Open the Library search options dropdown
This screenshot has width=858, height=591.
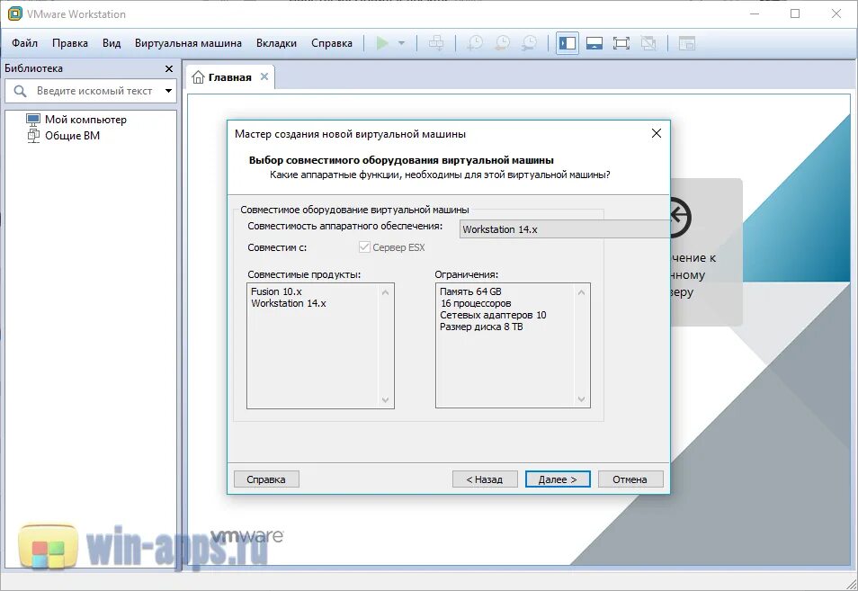168,91
